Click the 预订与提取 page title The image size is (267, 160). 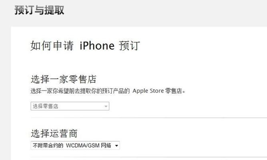pyautogui.click(x=39, y=10)
